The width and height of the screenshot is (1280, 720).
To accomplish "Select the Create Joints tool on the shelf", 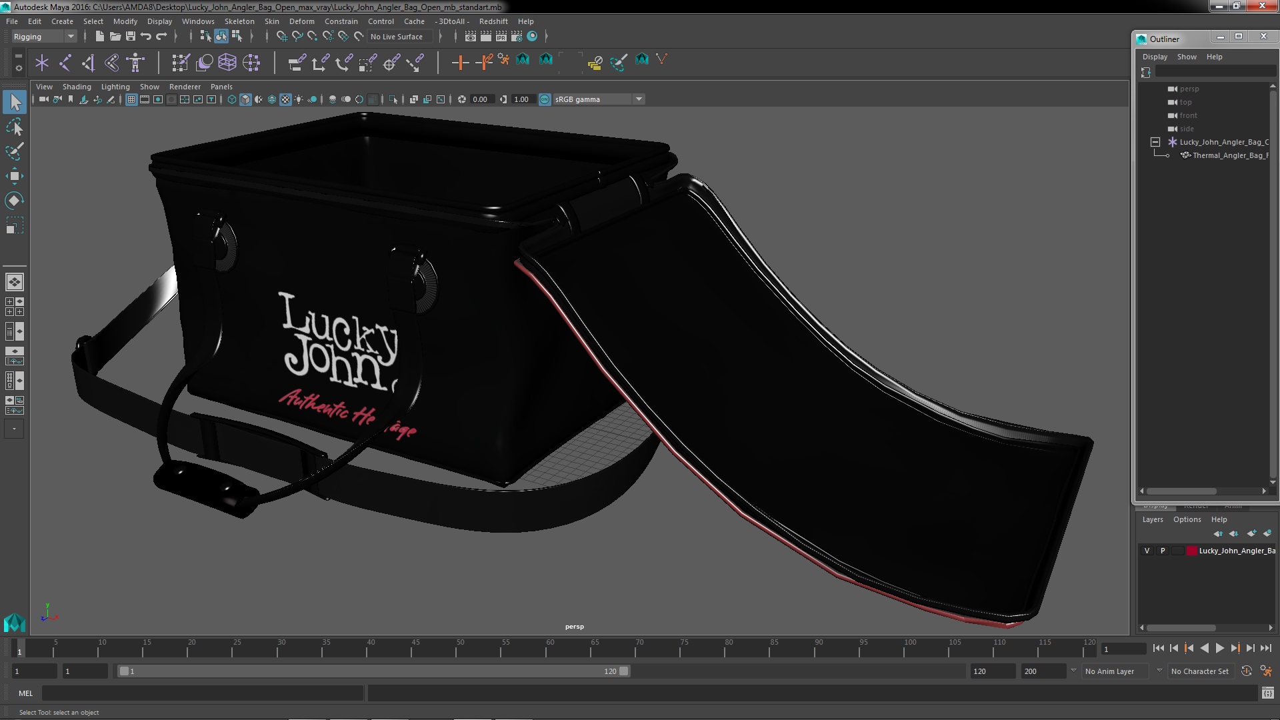I will [x=65, y=63].
